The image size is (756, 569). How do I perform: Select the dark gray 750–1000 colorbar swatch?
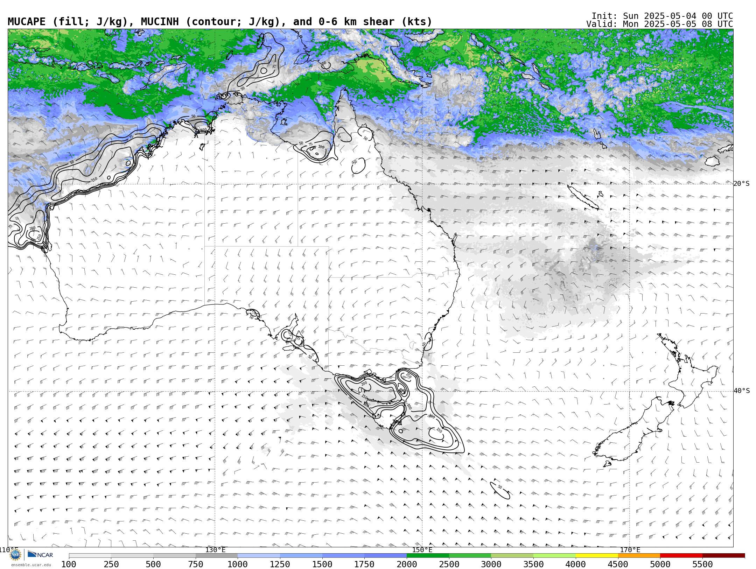click(x=217, y=556)
